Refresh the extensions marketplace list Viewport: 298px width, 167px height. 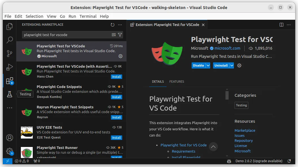pos(112,25)
